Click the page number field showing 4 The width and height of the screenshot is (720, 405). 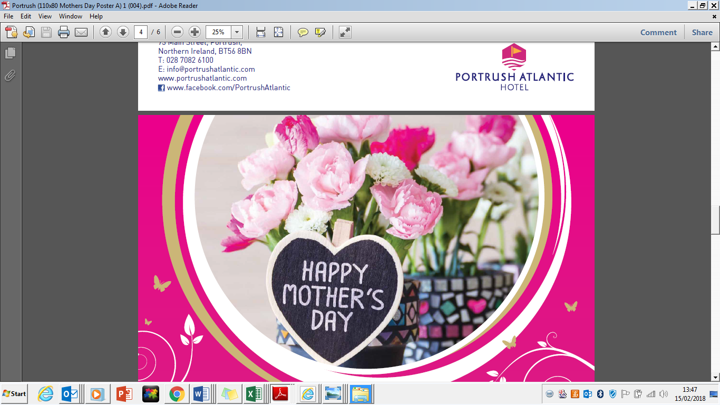[x=141, y=32]
